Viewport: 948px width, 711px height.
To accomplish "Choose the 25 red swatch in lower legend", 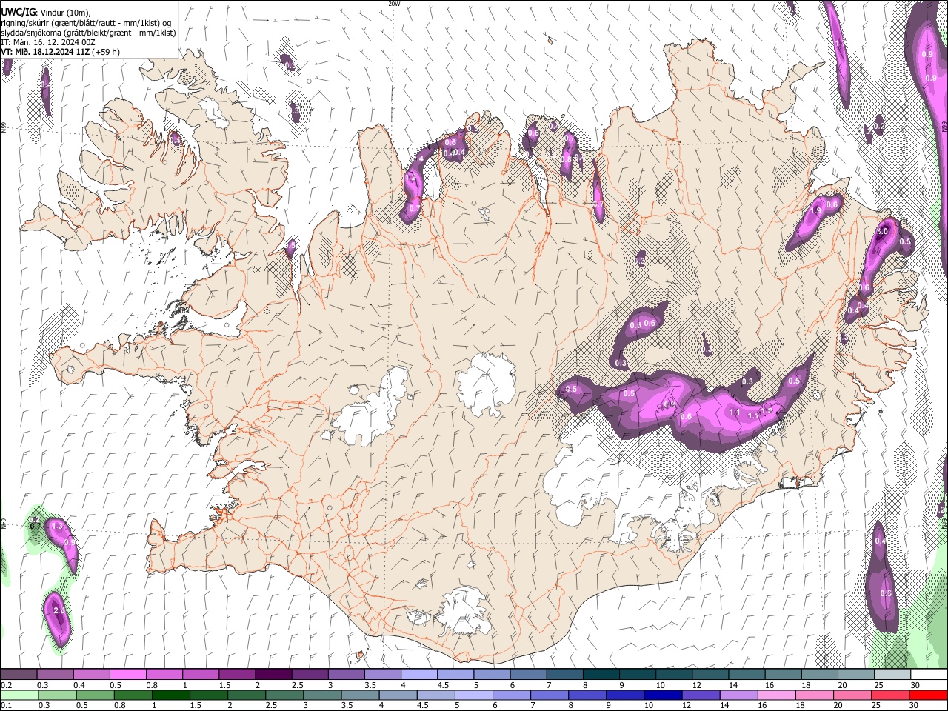I will coord(892,695).
